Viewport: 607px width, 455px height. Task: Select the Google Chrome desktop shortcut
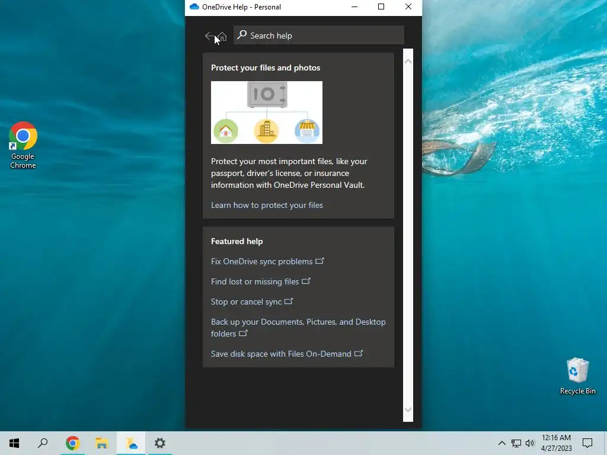23,145
